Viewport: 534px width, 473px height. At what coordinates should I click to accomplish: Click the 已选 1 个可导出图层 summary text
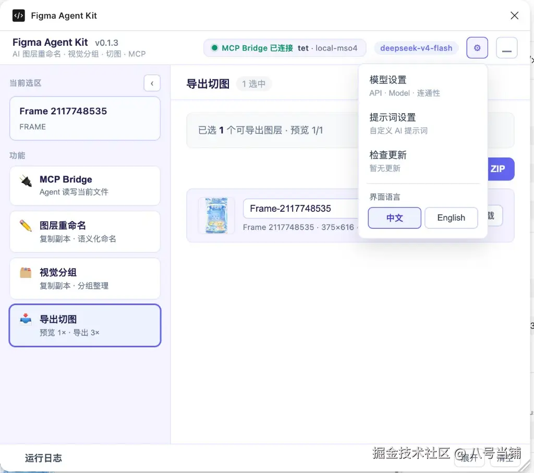click(x=261, y=130)
